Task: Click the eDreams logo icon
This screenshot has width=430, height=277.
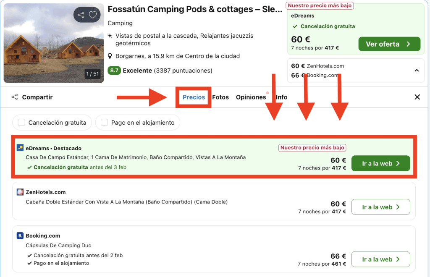Action: (x=20, y=148)
